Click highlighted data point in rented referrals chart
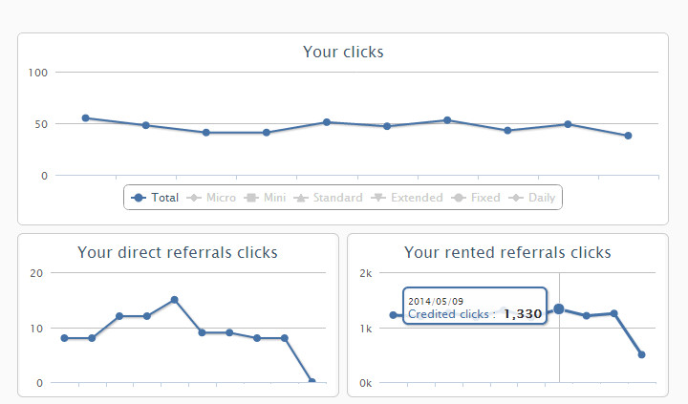 tap(559, 308)
